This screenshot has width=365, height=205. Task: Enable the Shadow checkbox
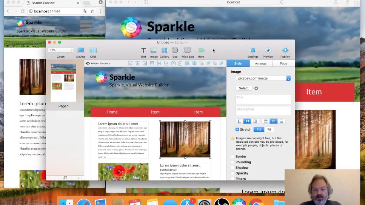[233, 168]
